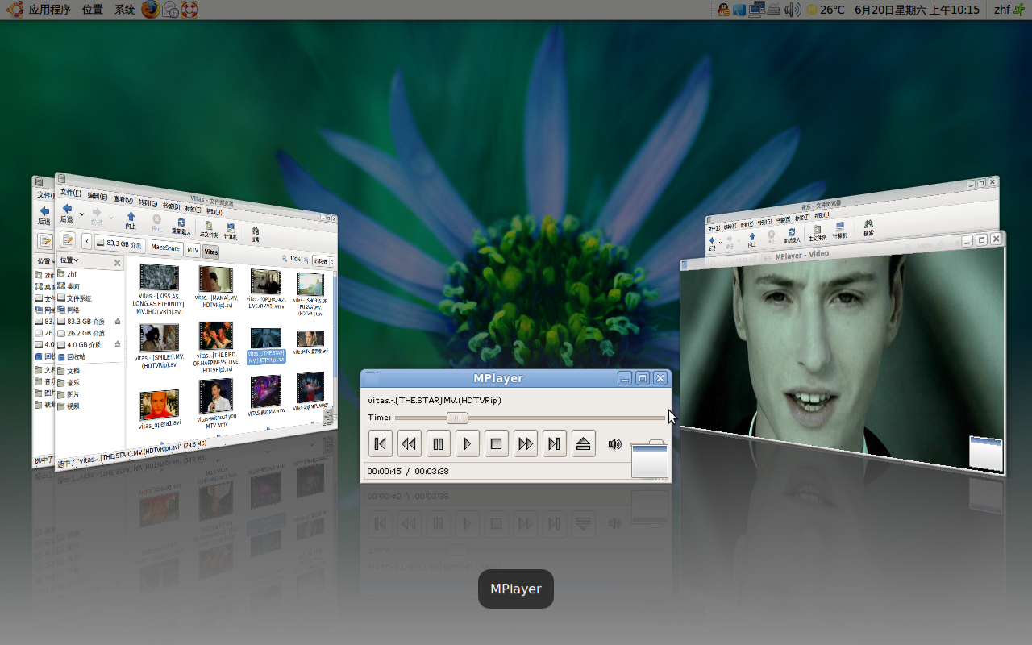Open 回收站 trash in Vitas sidebar
The width and height of the screenshot is (1032, 645).
pyautogui.click(x=72, y=356)
